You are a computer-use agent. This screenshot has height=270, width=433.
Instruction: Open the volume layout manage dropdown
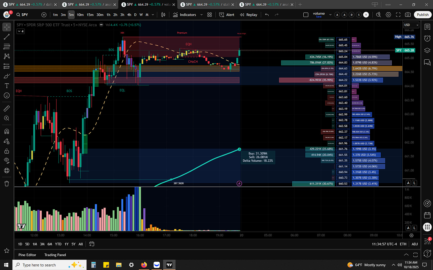330,15
